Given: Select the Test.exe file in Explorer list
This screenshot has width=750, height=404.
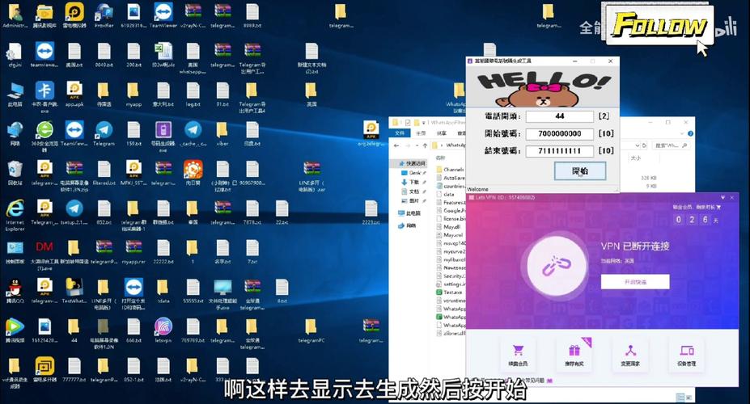Looking at the screenshot, I should point(449,292).
